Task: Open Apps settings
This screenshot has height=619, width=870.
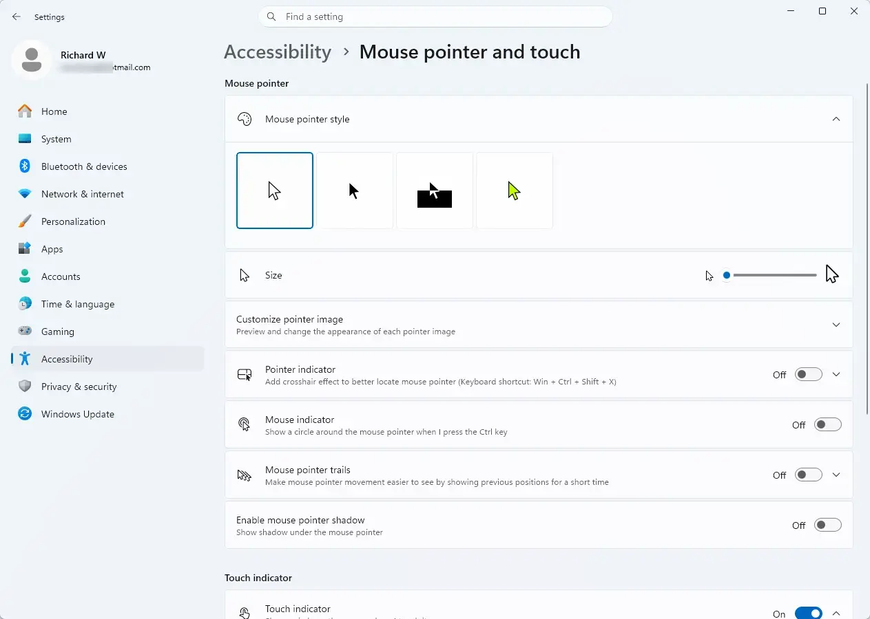Action: pos(107,249)
